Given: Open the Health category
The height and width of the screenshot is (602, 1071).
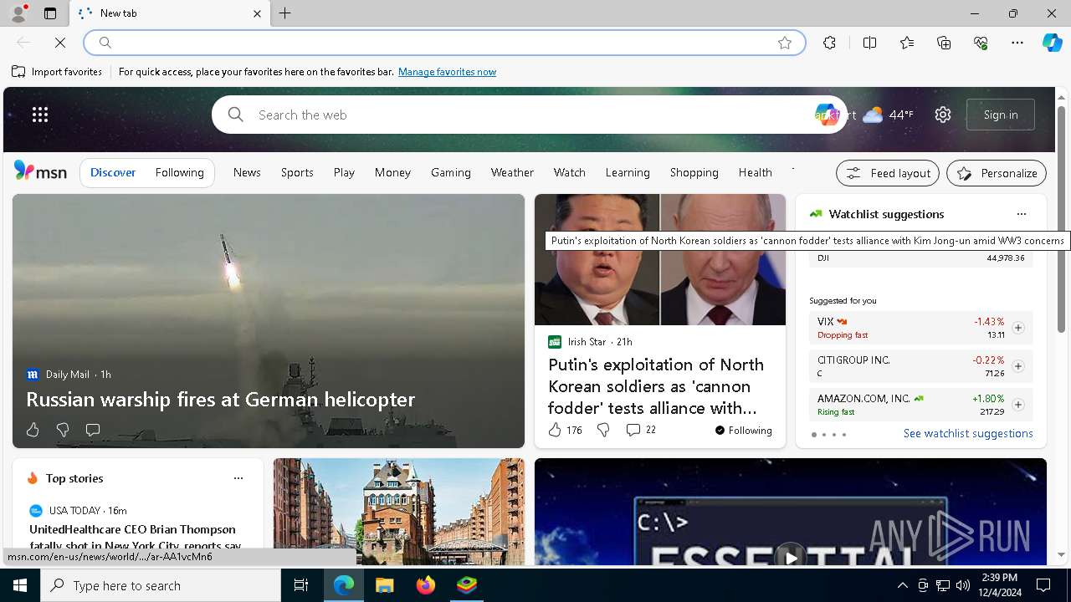Looking at the screenshot, I should tap(755, 172).
